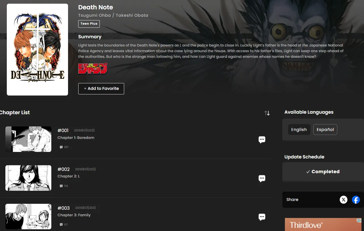Screen dimensions: 364x231
Task: Select English language option
Action: [x=299, y=130]
